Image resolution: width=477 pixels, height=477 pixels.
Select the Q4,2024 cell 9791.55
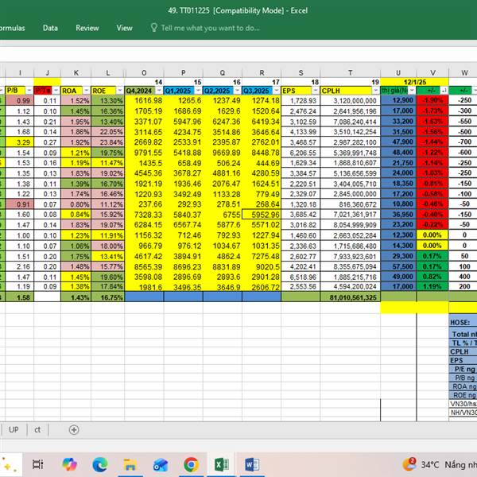click(x=144, y=153)
